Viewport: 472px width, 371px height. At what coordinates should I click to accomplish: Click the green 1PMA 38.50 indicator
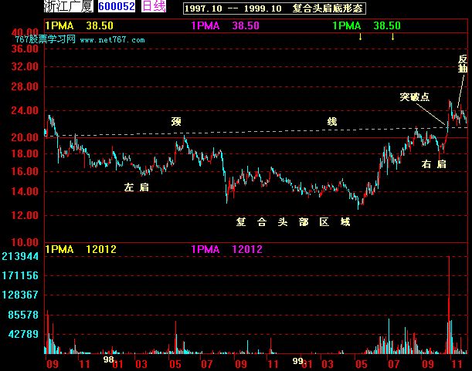(366, 25)
